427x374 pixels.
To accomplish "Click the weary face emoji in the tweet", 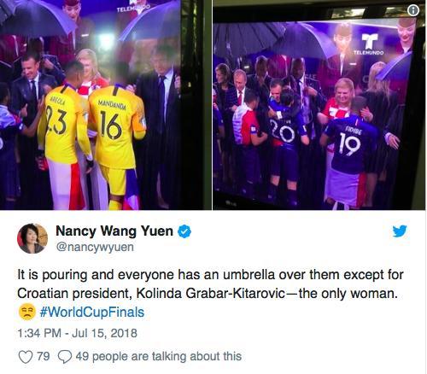I will [26, 312].
